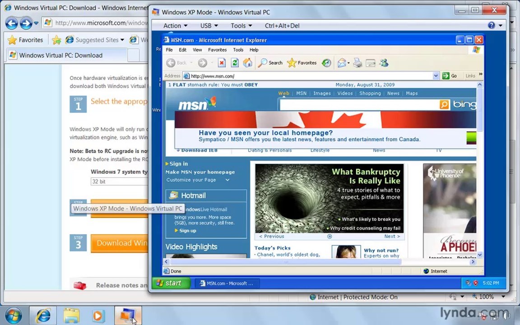Click the Hotmail Sign up link
520x325 pixels.
click(187, 231)
